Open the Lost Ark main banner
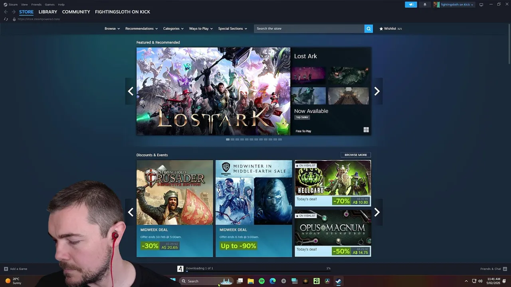Viewport: 511px width, 287px height. coord(213,91)
